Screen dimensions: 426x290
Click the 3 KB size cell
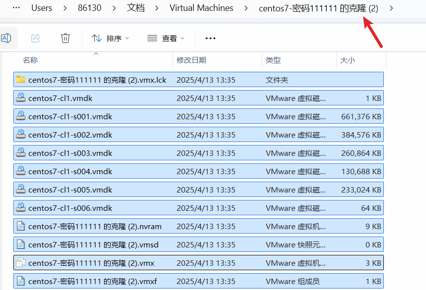(x=373, y=263)
